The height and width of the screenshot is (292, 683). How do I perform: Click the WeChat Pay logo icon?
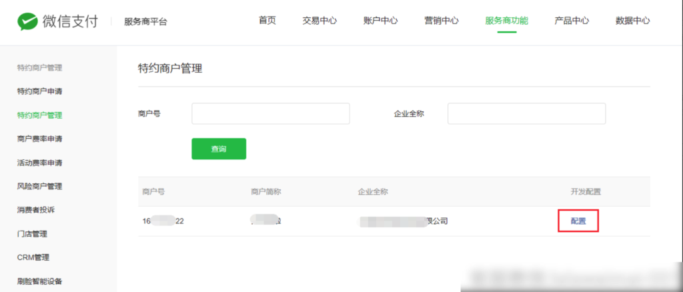[x=27, y=21]
